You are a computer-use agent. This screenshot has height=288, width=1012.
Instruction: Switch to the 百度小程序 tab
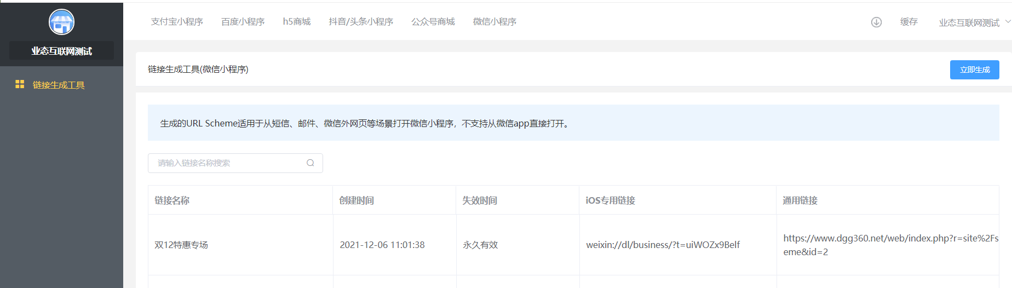(243, 22)
